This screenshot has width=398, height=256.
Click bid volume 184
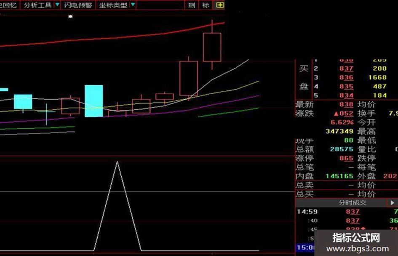(380, 95)
